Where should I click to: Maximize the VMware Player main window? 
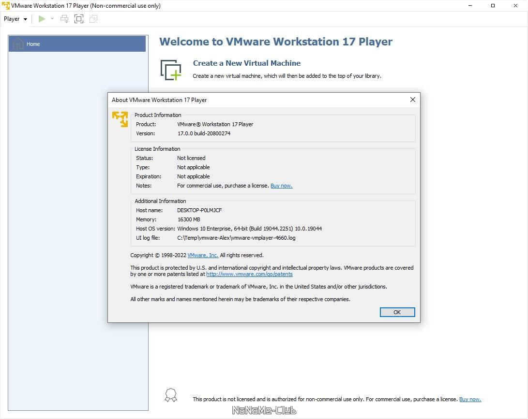pos(493,6)
